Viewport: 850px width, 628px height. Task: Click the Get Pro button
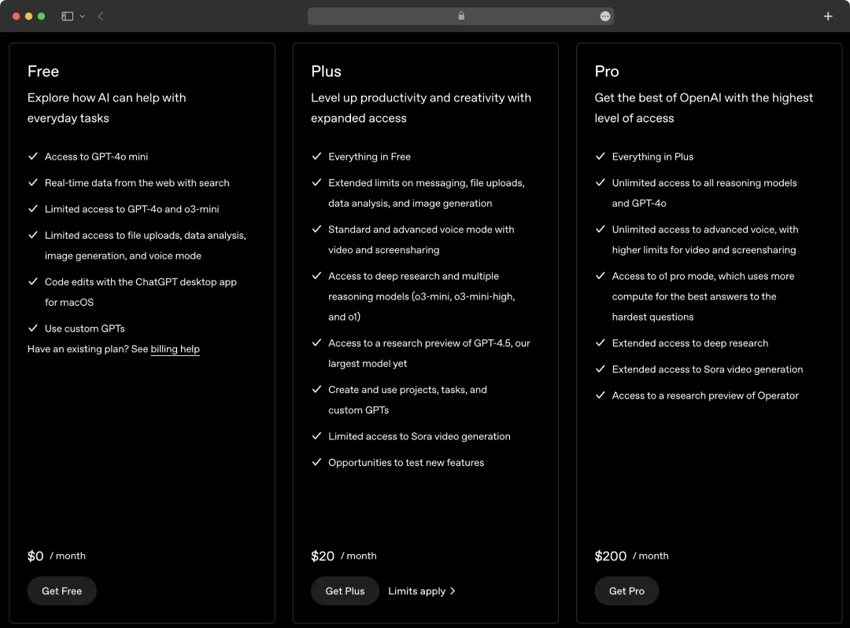626,590
